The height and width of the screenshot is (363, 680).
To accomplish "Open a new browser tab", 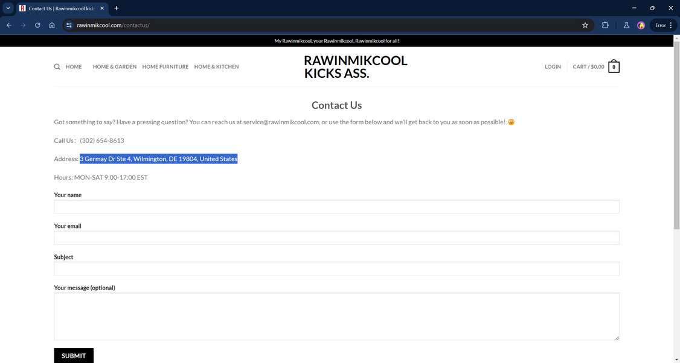I will click(x=116, y=8).
